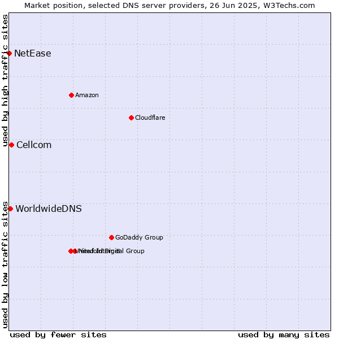Click the GoDaddy Group label
The width and height of the screenshot is (339, 339).
139,238
